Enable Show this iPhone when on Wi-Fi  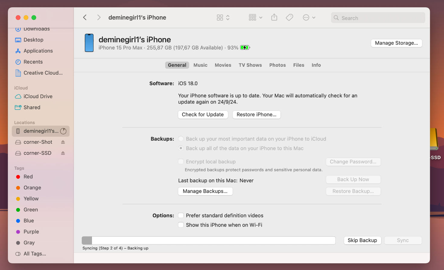[x=181, y=225]
